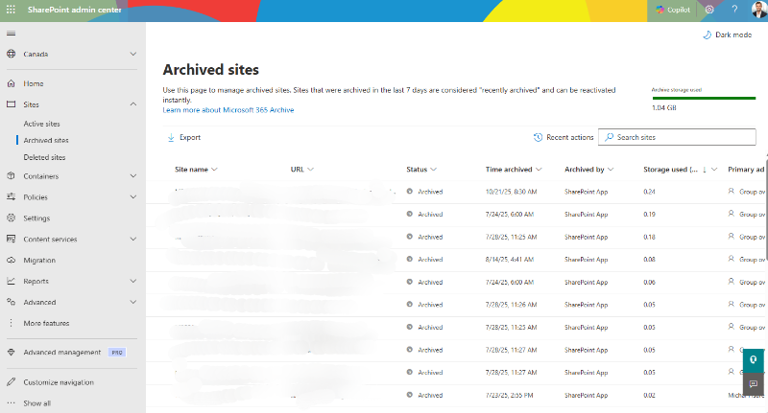This screenshot has height=413, width=768.
Task: Open the user profile avatar
Action: pos(756,9)
